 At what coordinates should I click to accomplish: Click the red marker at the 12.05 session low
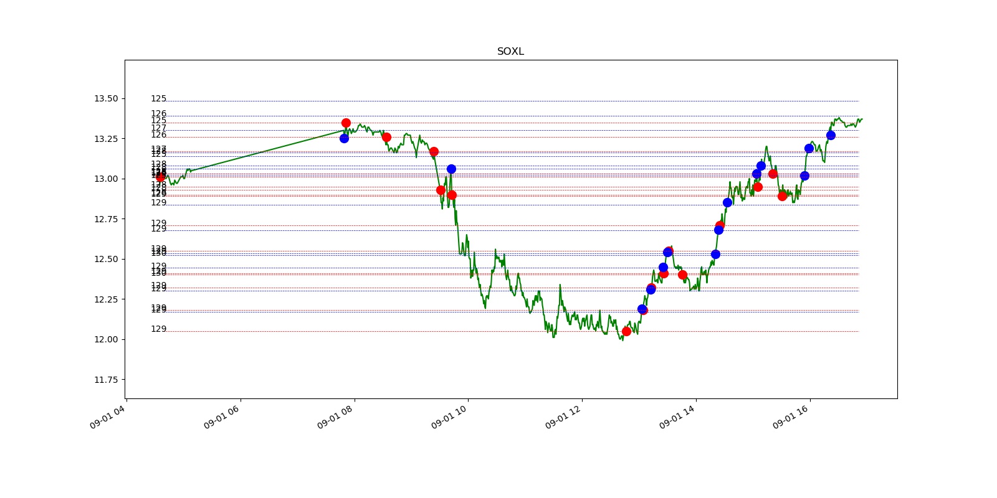(626, 331)
